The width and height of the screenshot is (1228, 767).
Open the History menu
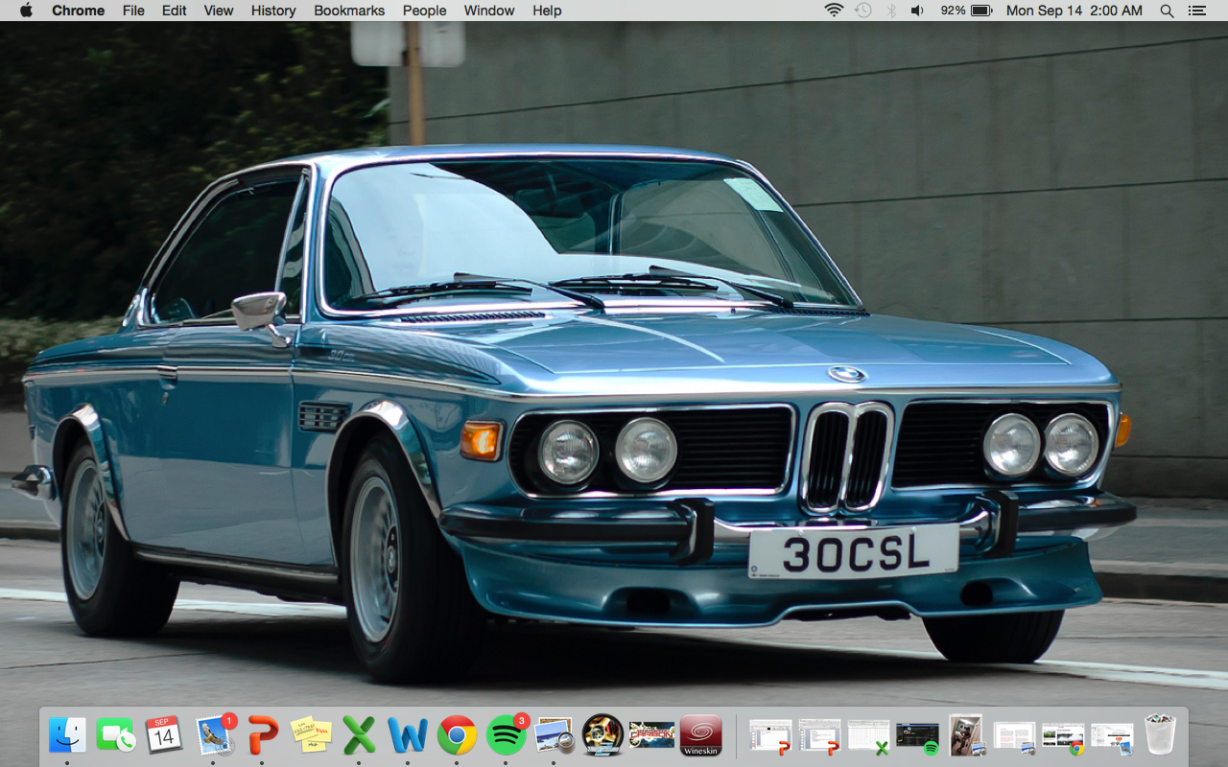click(273, 11)
